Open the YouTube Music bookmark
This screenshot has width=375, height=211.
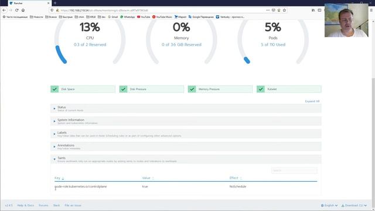point(162,17)
